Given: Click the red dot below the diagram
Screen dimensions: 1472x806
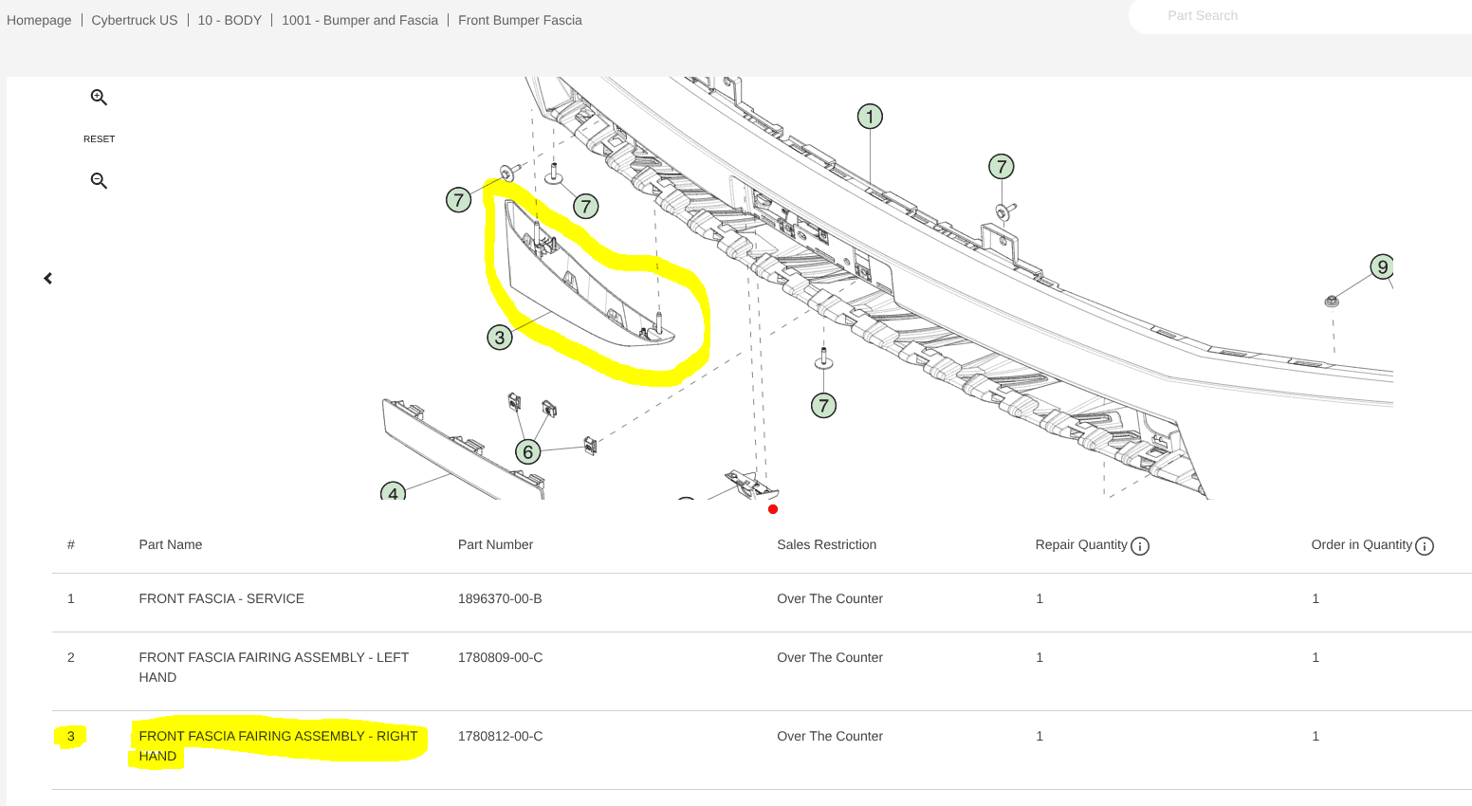Looking at the screenshot, I should [x=773, y=509].
